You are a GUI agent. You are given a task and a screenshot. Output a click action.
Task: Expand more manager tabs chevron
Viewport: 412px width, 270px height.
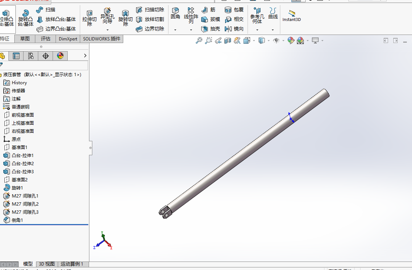[85, 56]
